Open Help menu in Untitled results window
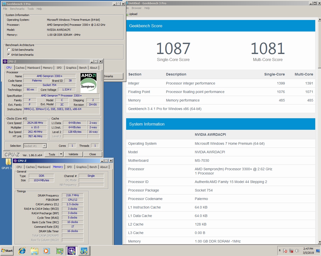 pyautogui.click(x=147, y=8)
